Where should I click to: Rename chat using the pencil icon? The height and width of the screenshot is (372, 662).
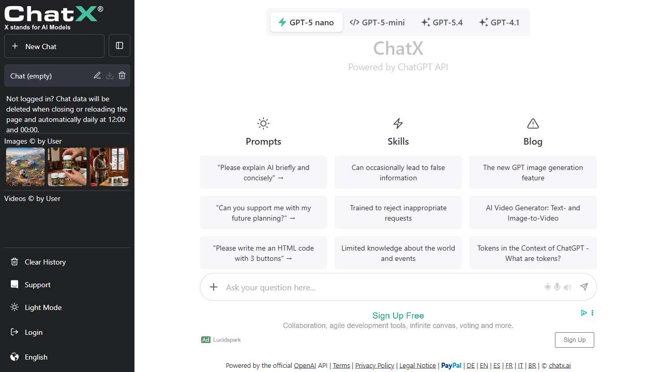click(97, 75)
